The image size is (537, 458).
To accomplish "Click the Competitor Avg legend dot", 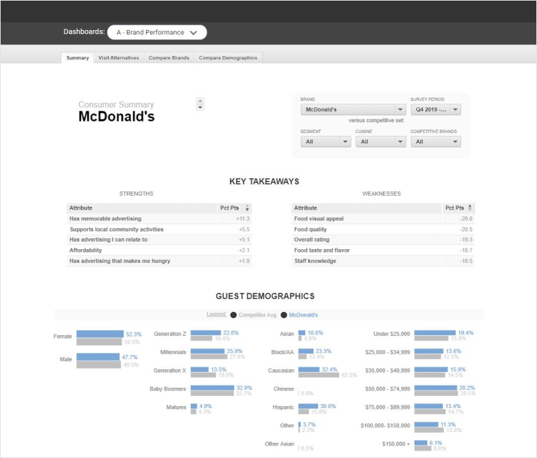I will point(233,315).
